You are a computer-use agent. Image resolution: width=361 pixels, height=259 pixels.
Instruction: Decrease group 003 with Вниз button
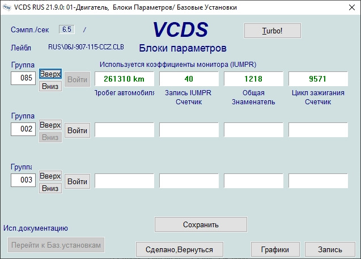tap(50, 188)
